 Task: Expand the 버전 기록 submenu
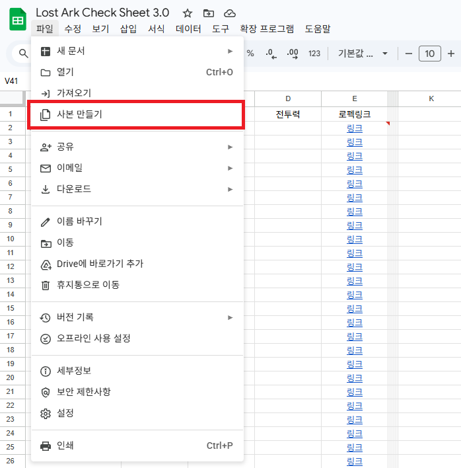coord(137,317)
